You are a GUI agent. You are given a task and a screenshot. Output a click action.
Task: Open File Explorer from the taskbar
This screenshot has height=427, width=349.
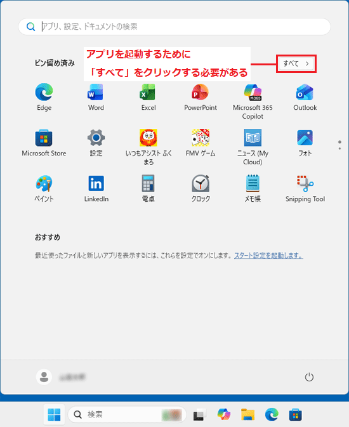coord(247,414)
